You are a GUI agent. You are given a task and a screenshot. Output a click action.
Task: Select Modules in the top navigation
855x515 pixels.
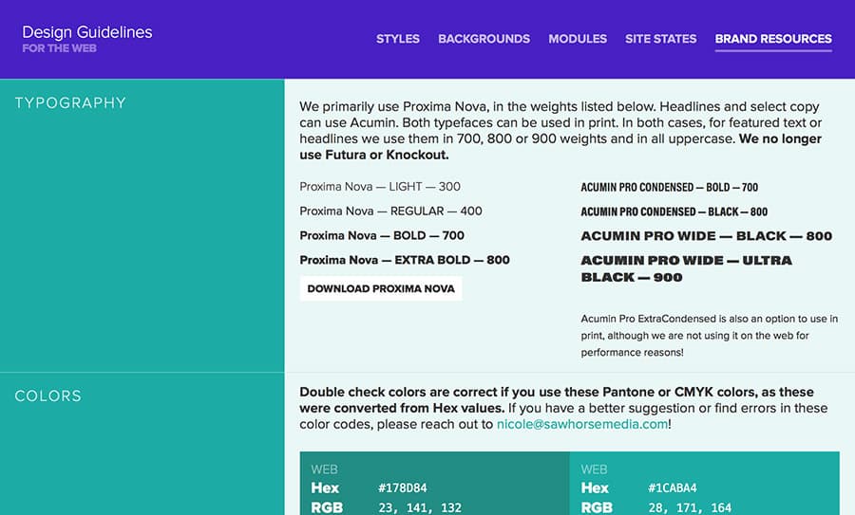578,39
